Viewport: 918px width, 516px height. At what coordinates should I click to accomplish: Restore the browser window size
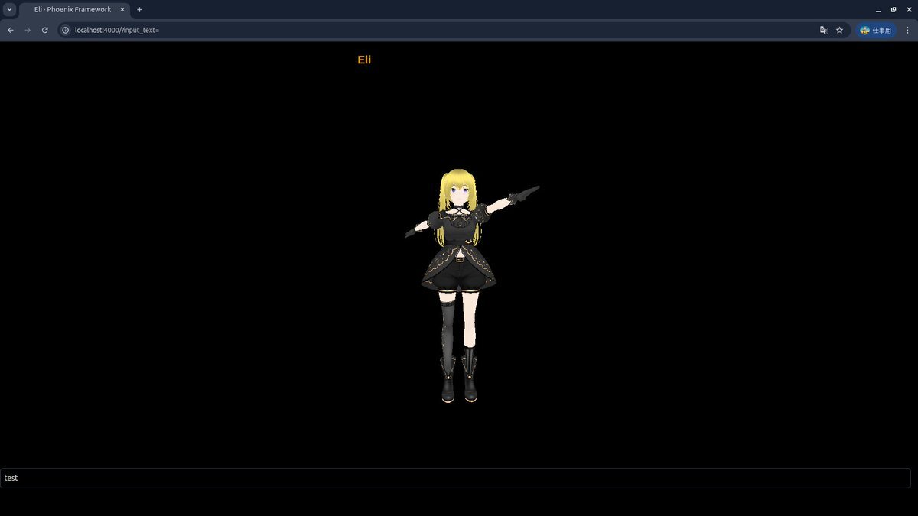pyautogui.click(x=894, y=9)
